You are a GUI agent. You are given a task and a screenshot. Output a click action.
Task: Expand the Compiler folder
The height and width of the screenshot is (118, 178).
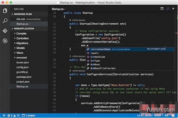pos(15,34)
